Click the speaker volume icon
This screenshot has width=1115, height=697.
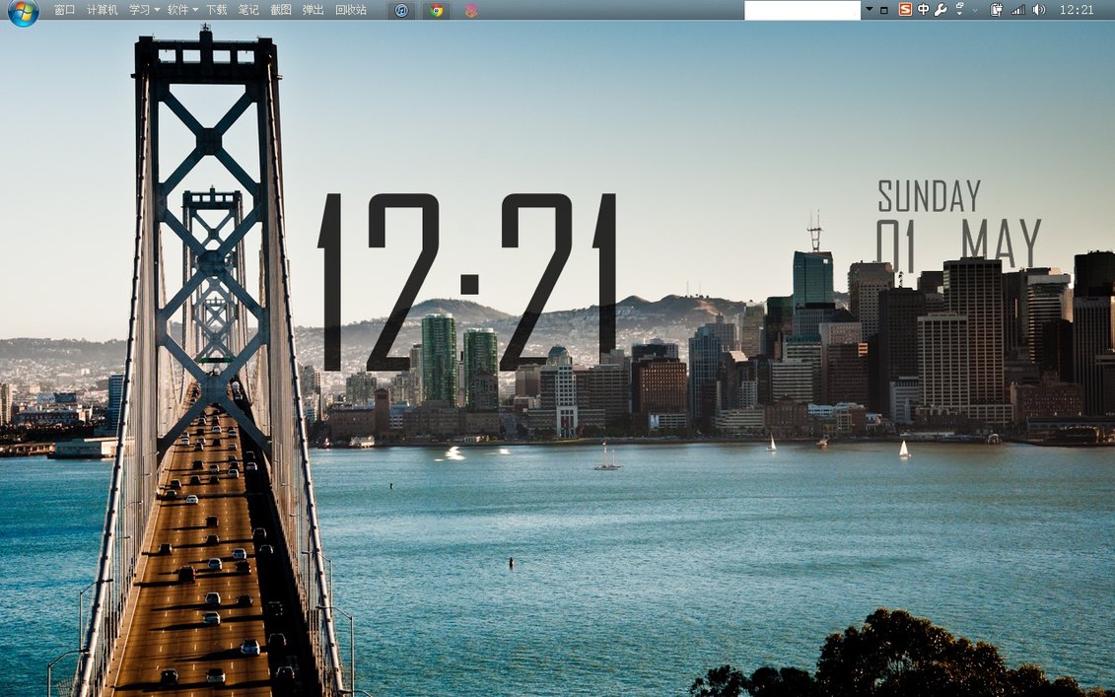click(x=1039, y=10)
